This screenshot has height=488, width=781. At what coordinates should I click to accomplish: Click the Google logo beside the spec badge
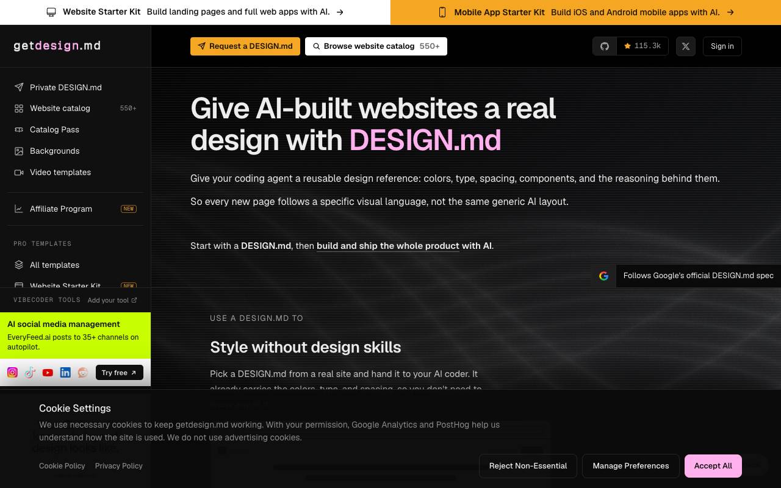(x=603, y=276)
